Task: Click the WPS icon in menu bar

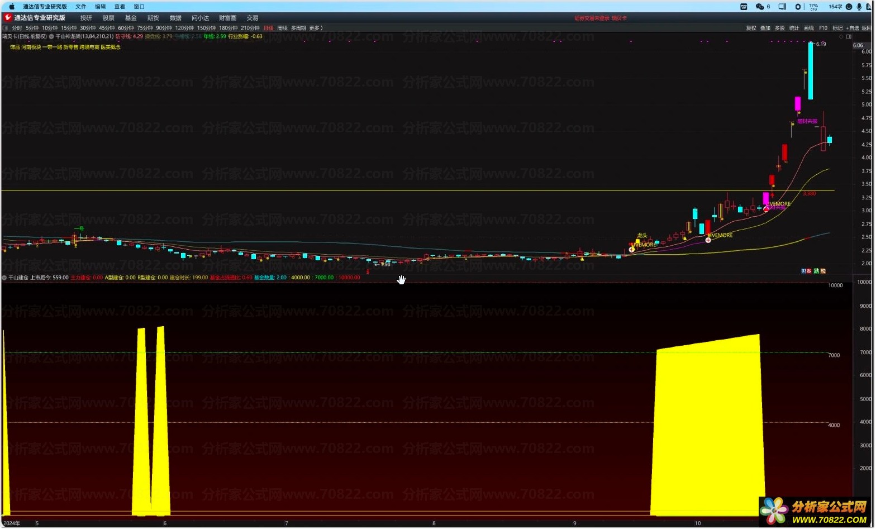Action: pos(744,7)
